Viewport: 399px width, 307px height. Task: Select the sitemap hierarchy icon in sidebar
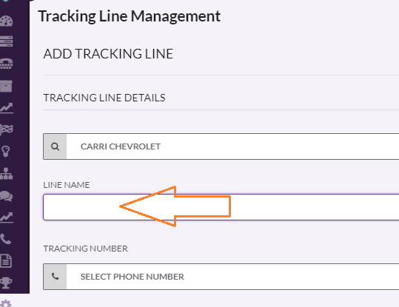[x=7, y=174]
